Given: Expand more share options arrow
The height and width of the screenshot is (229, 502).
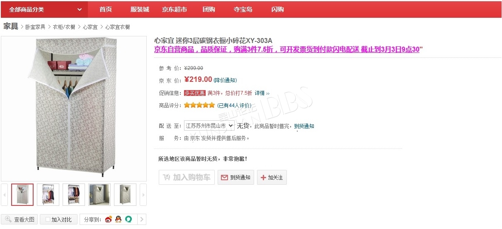Looking at the screenshot, I should (x=141, y=219).
